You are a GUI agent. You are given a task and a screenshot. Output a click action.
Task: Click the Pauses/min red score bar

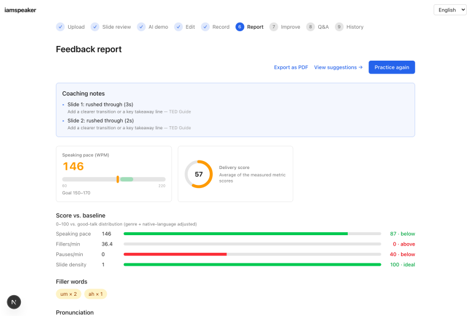(x=175, y=254)
